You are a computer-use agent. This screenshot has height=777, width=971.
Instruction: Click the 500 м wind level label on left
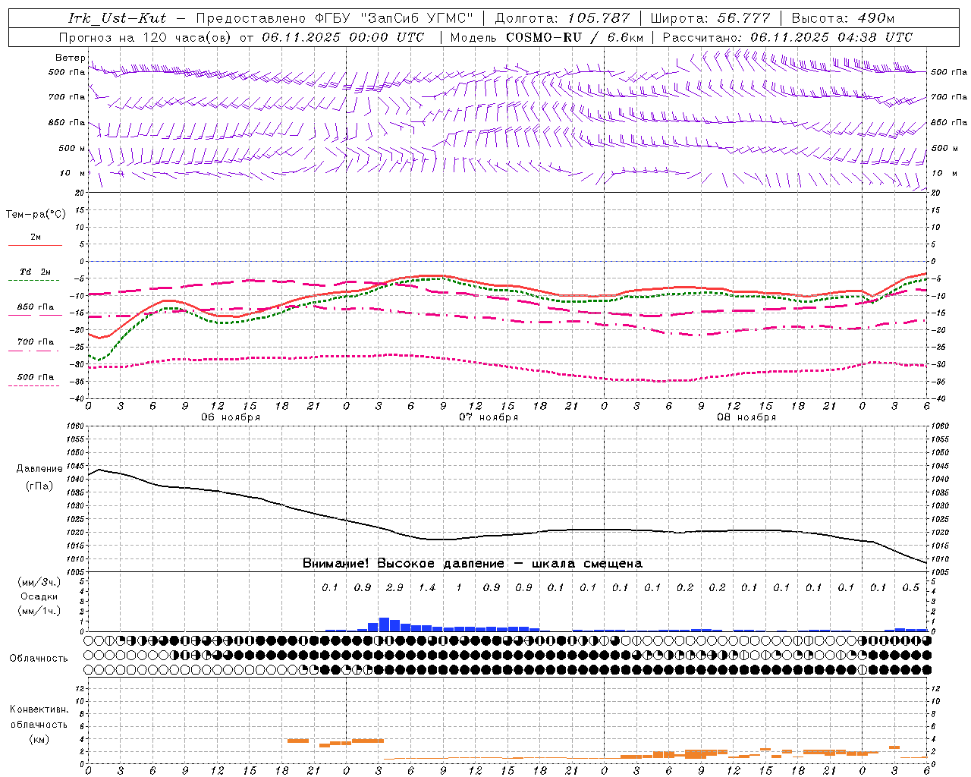tap(72, 148)
